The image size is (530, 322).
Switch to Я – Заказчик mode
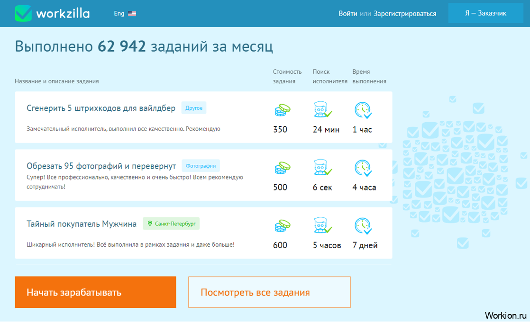pyautogui.click(x=485, y=13)
